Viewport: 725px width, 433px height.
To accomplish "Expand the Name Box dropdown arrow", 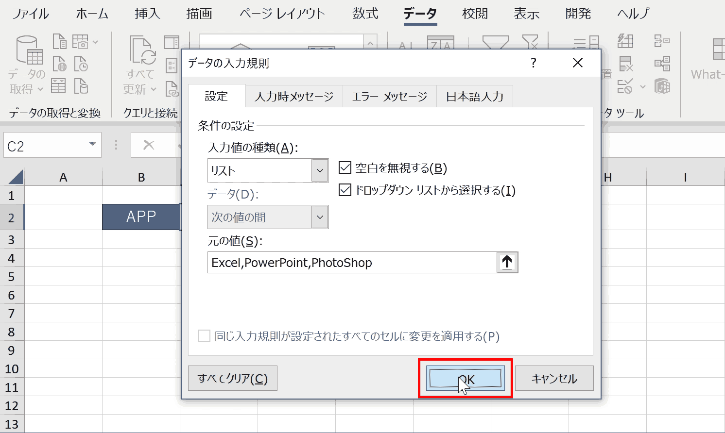I will point(92,145).
